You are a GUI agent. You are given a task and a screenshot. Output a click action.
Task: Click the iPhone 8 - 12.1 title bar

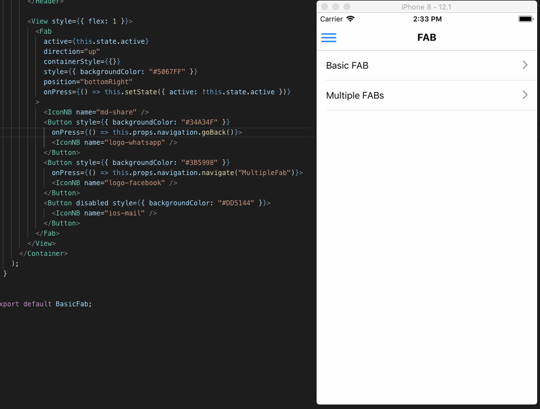coord(427,6)
